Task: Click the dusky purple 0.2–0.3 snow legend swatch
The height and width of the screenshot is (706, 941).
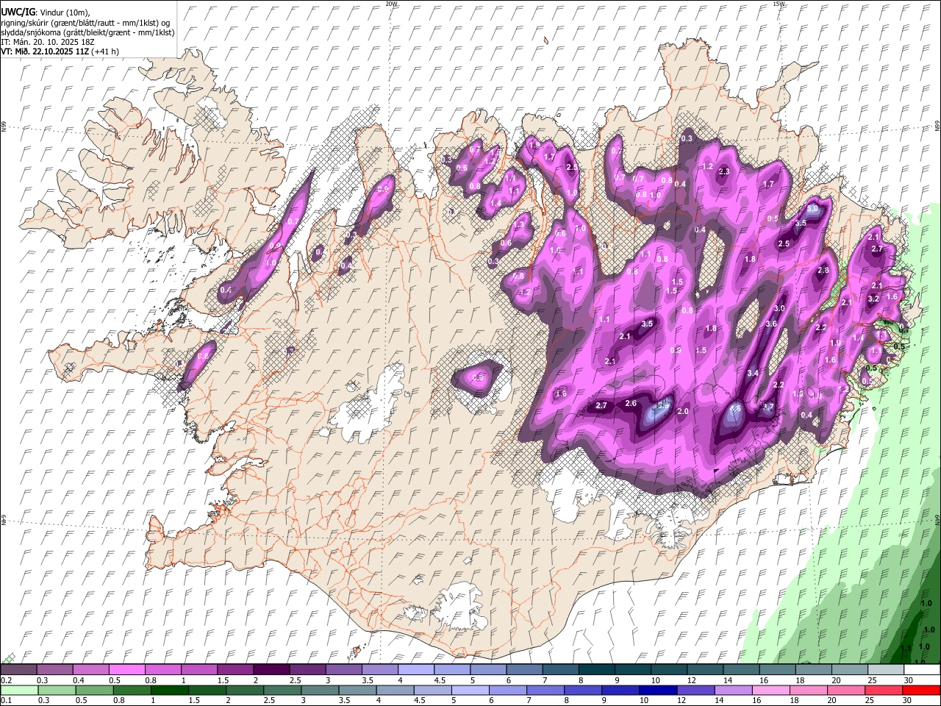Action: click(x=18, y=670)
